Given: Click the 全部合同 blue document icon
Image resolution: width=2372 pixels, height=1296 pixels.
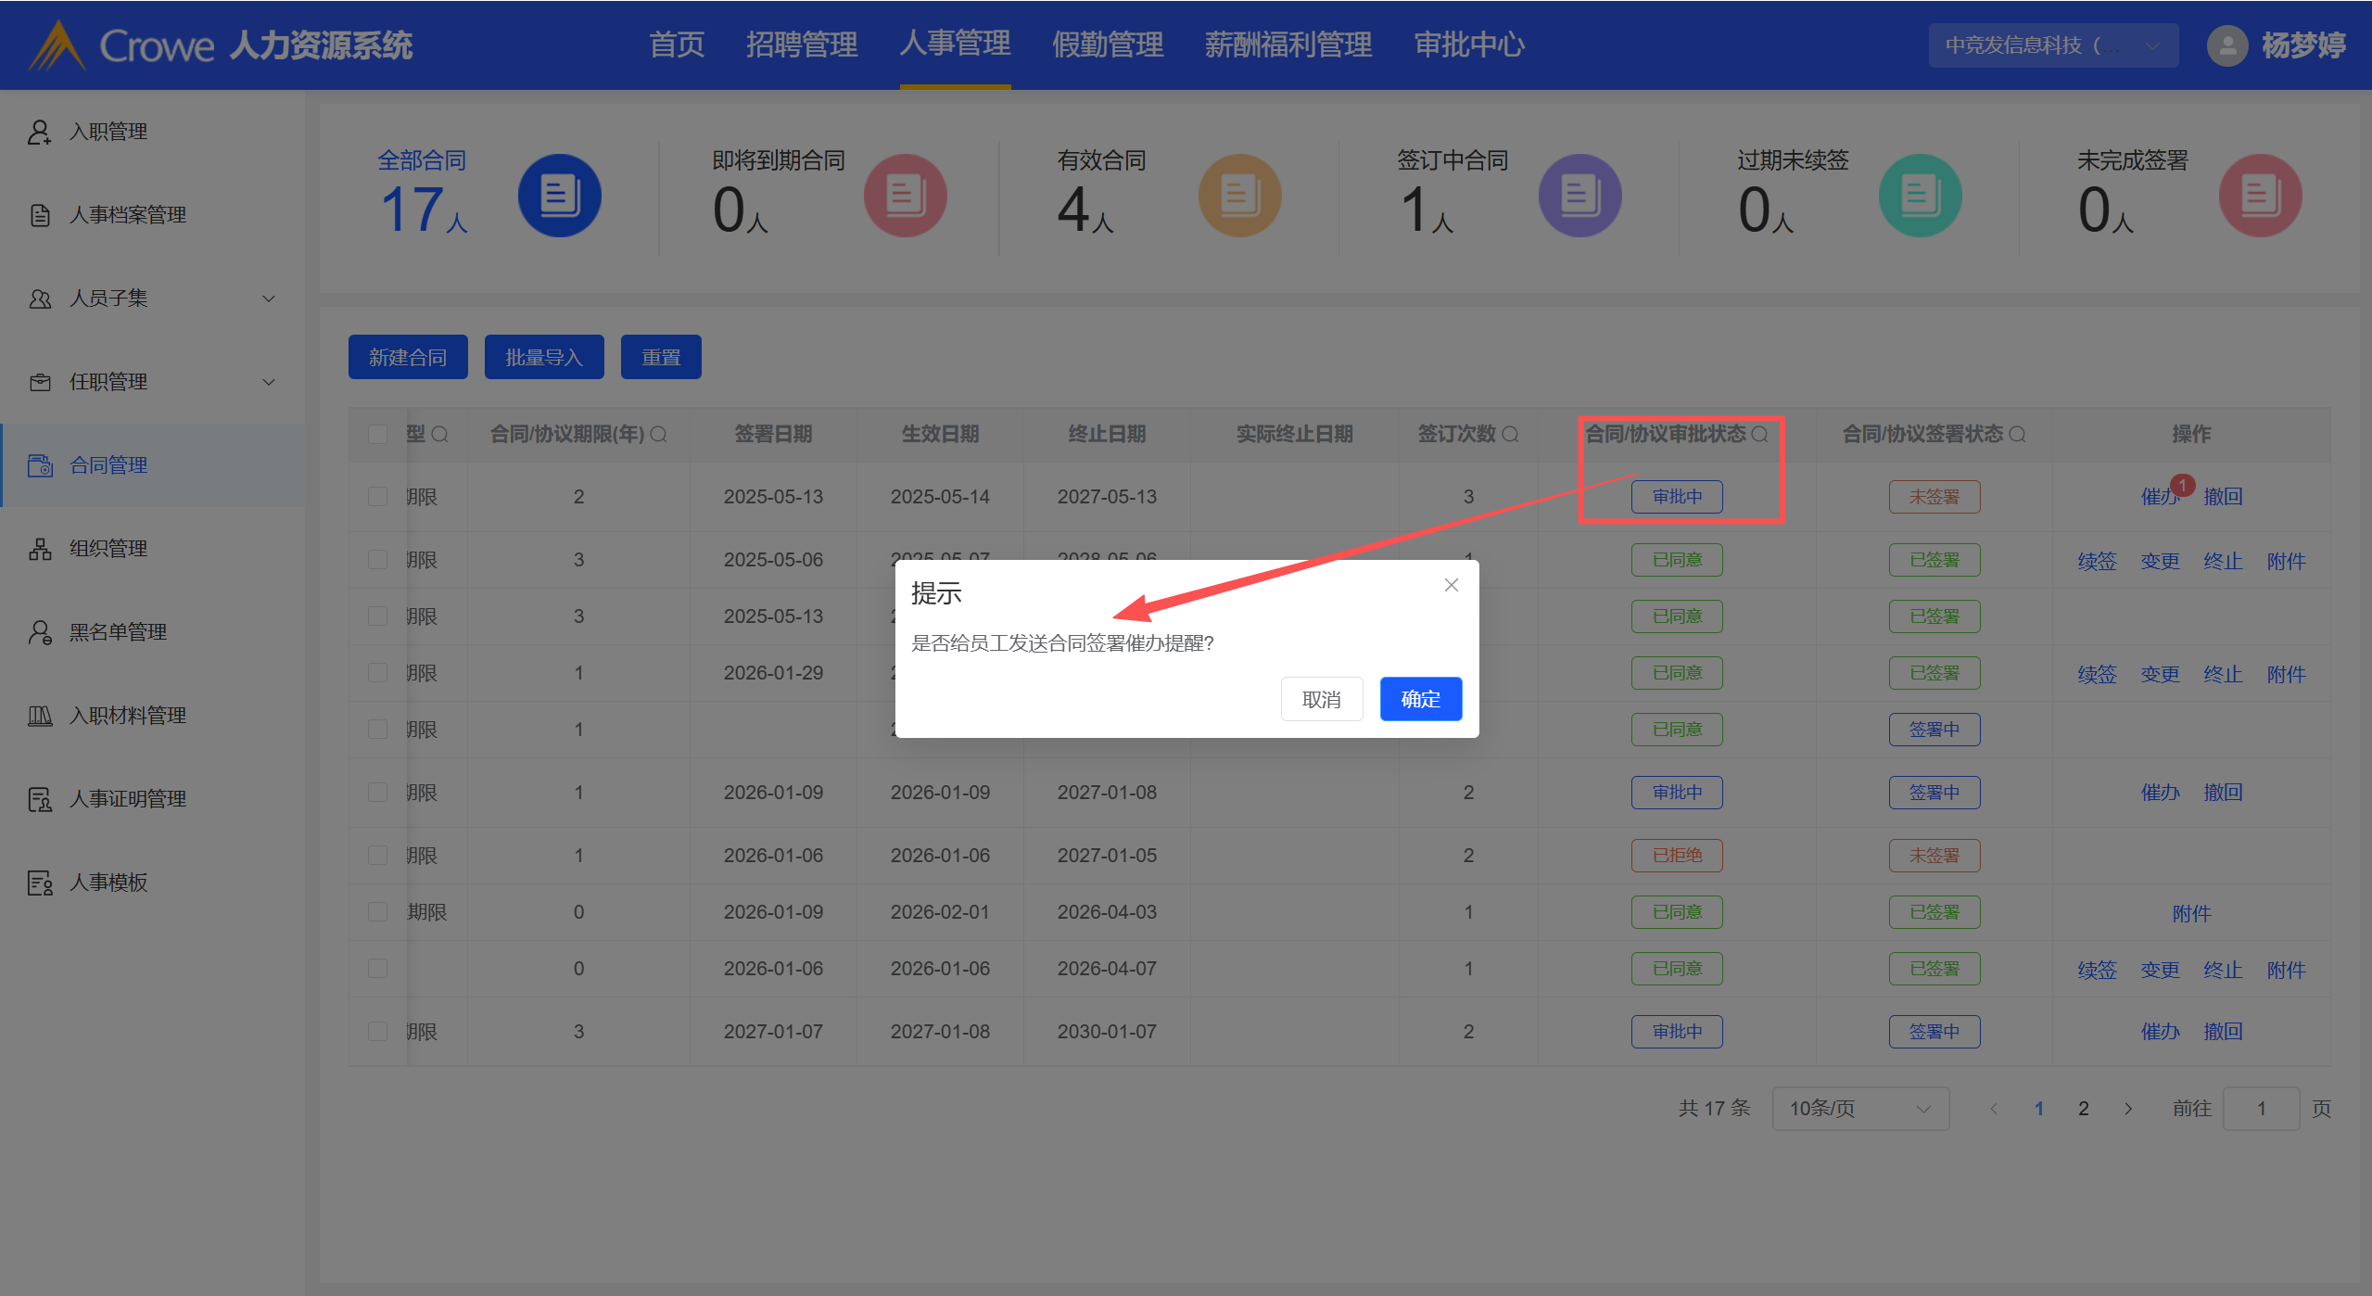Looking at the screenshot, I should click(559, 196).
